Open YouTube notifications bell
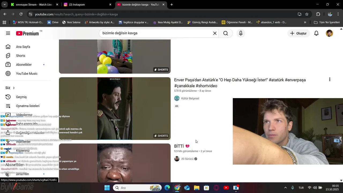Image resolution: width=343 pixels, height=193 pixels. point(316,33)
